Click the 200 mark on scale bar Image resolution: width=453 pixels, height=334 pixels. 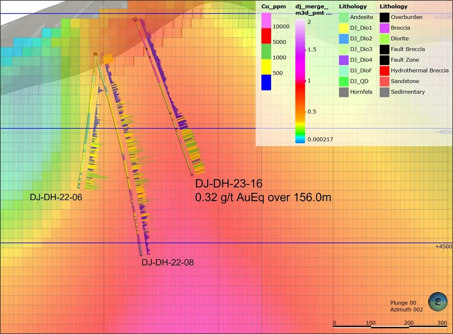(409, 323)
